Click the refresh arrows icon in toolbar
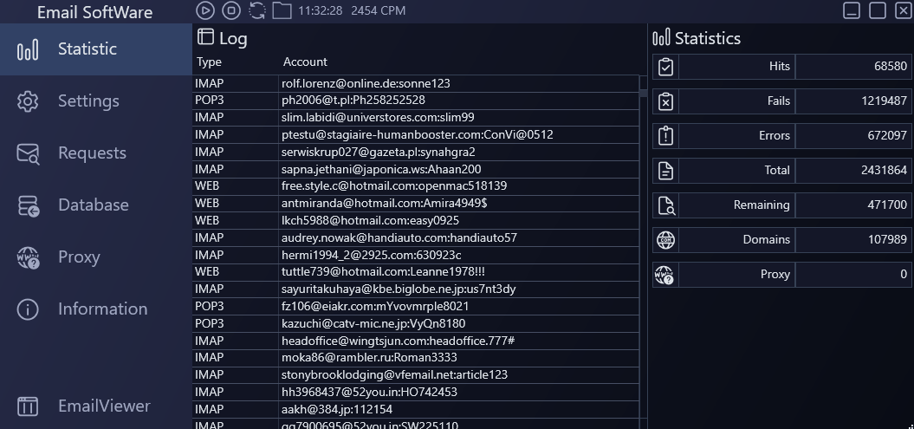914x429 pixels. point(257,10)
